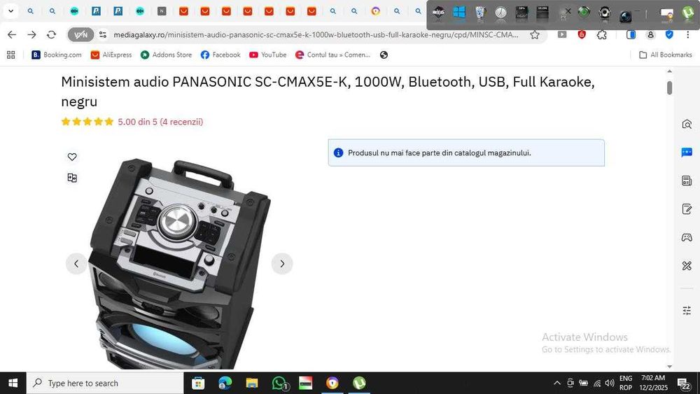Click the five-star product rating
Screen dimensions: 700x394
point(87,122)
